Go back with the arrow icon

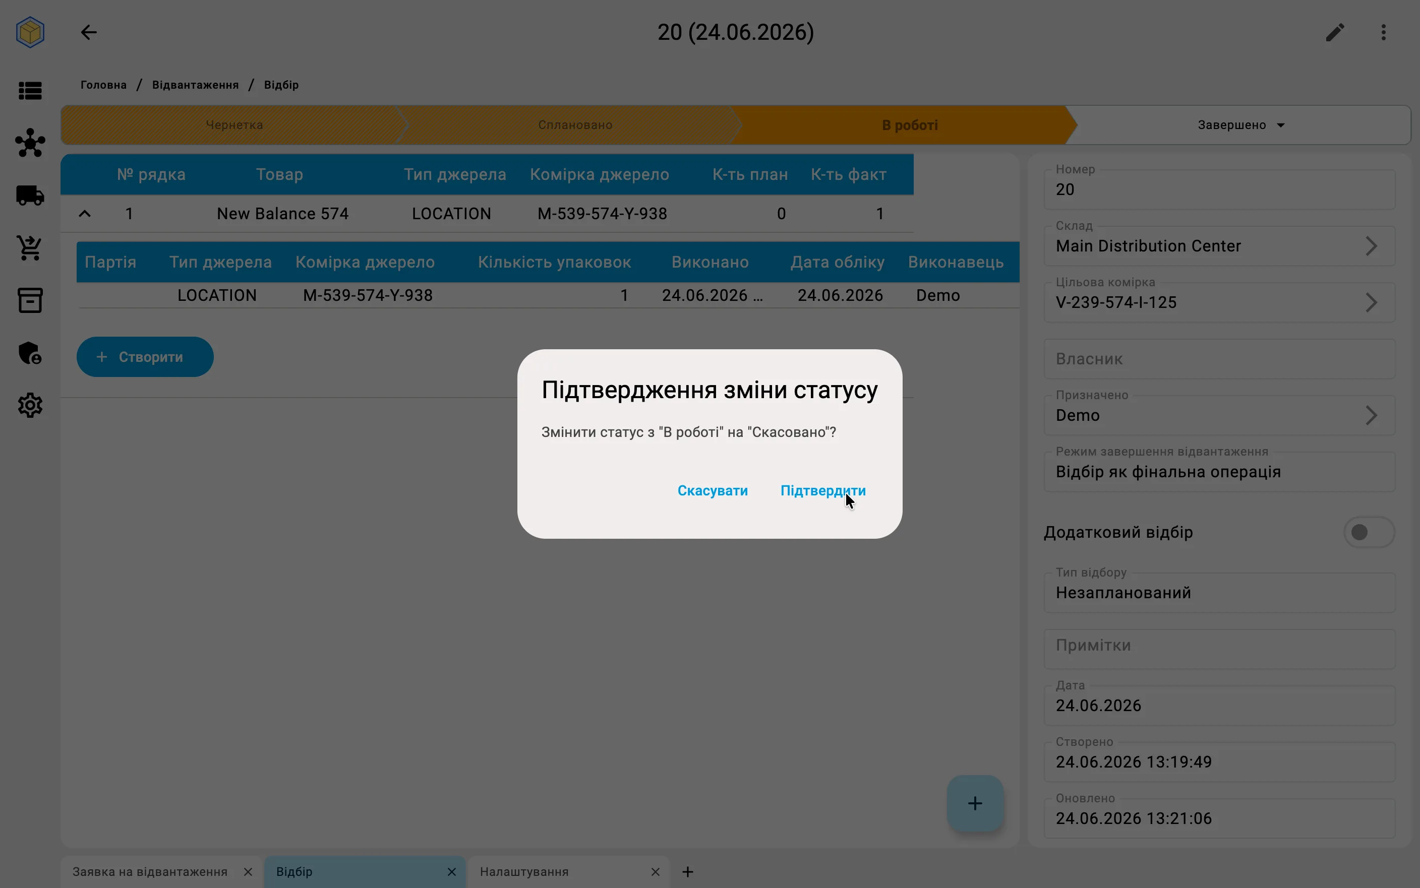(89, 32)
